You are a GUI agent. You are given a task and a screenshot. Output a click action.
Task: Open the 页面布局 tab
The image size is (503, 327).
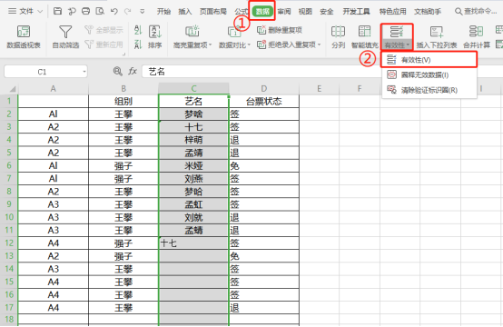point(213,12)
